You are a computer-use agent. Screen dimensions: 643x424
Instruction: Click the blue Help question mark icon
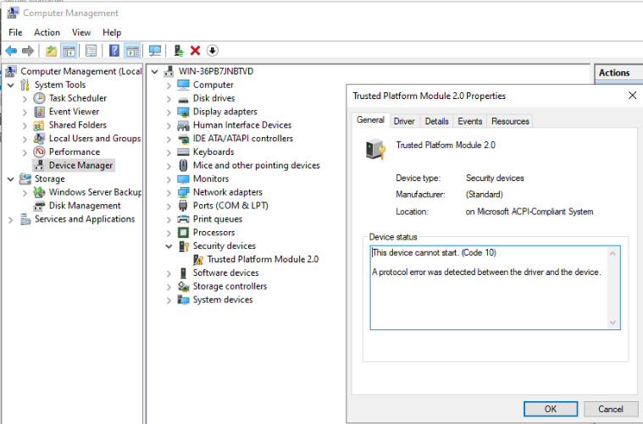(x=114, y=51)
